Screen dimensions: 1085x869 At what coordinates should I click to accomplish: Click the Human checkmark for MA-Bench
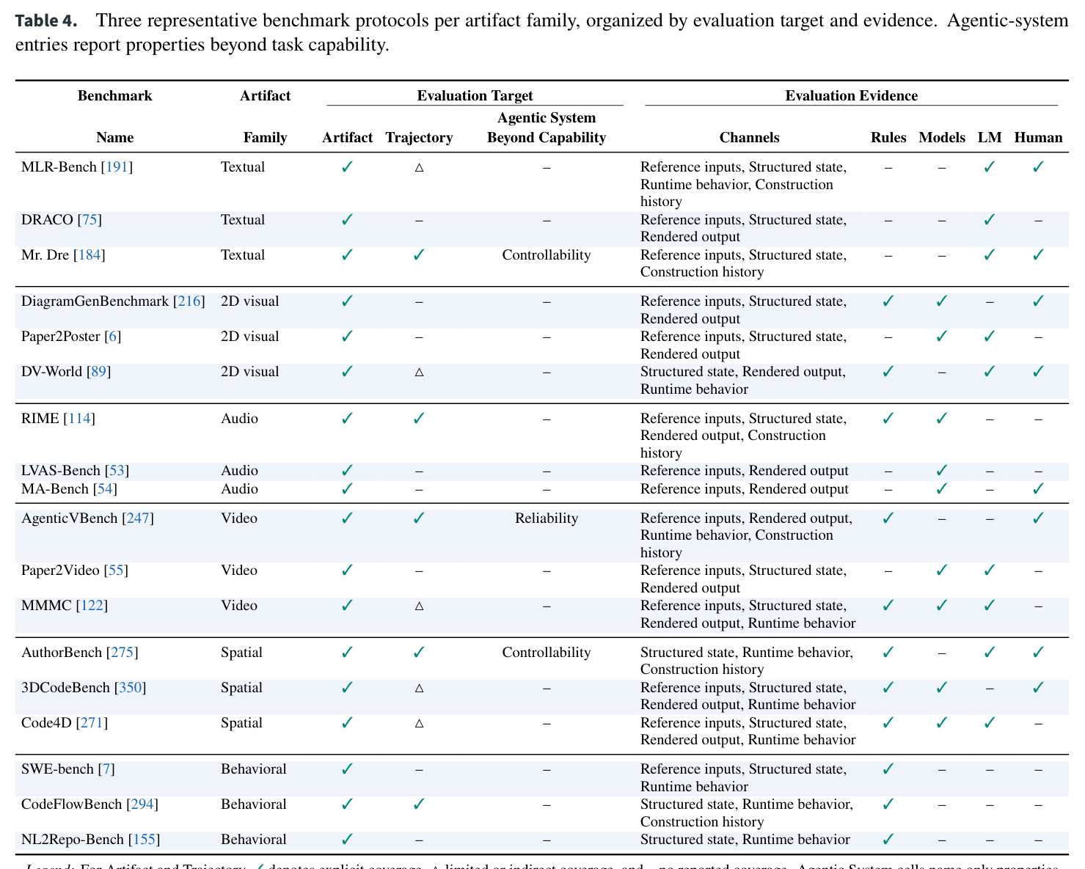pos(1038,489)
